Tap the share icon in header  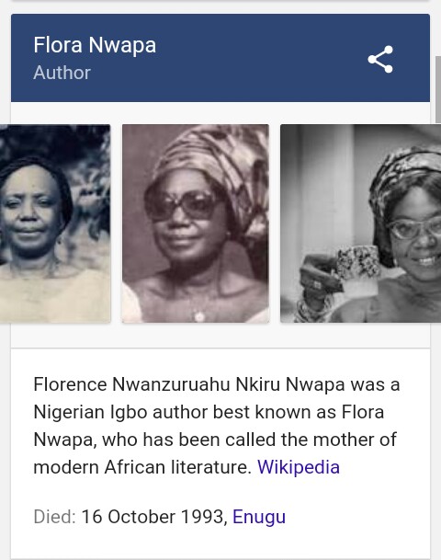(380, 59)
